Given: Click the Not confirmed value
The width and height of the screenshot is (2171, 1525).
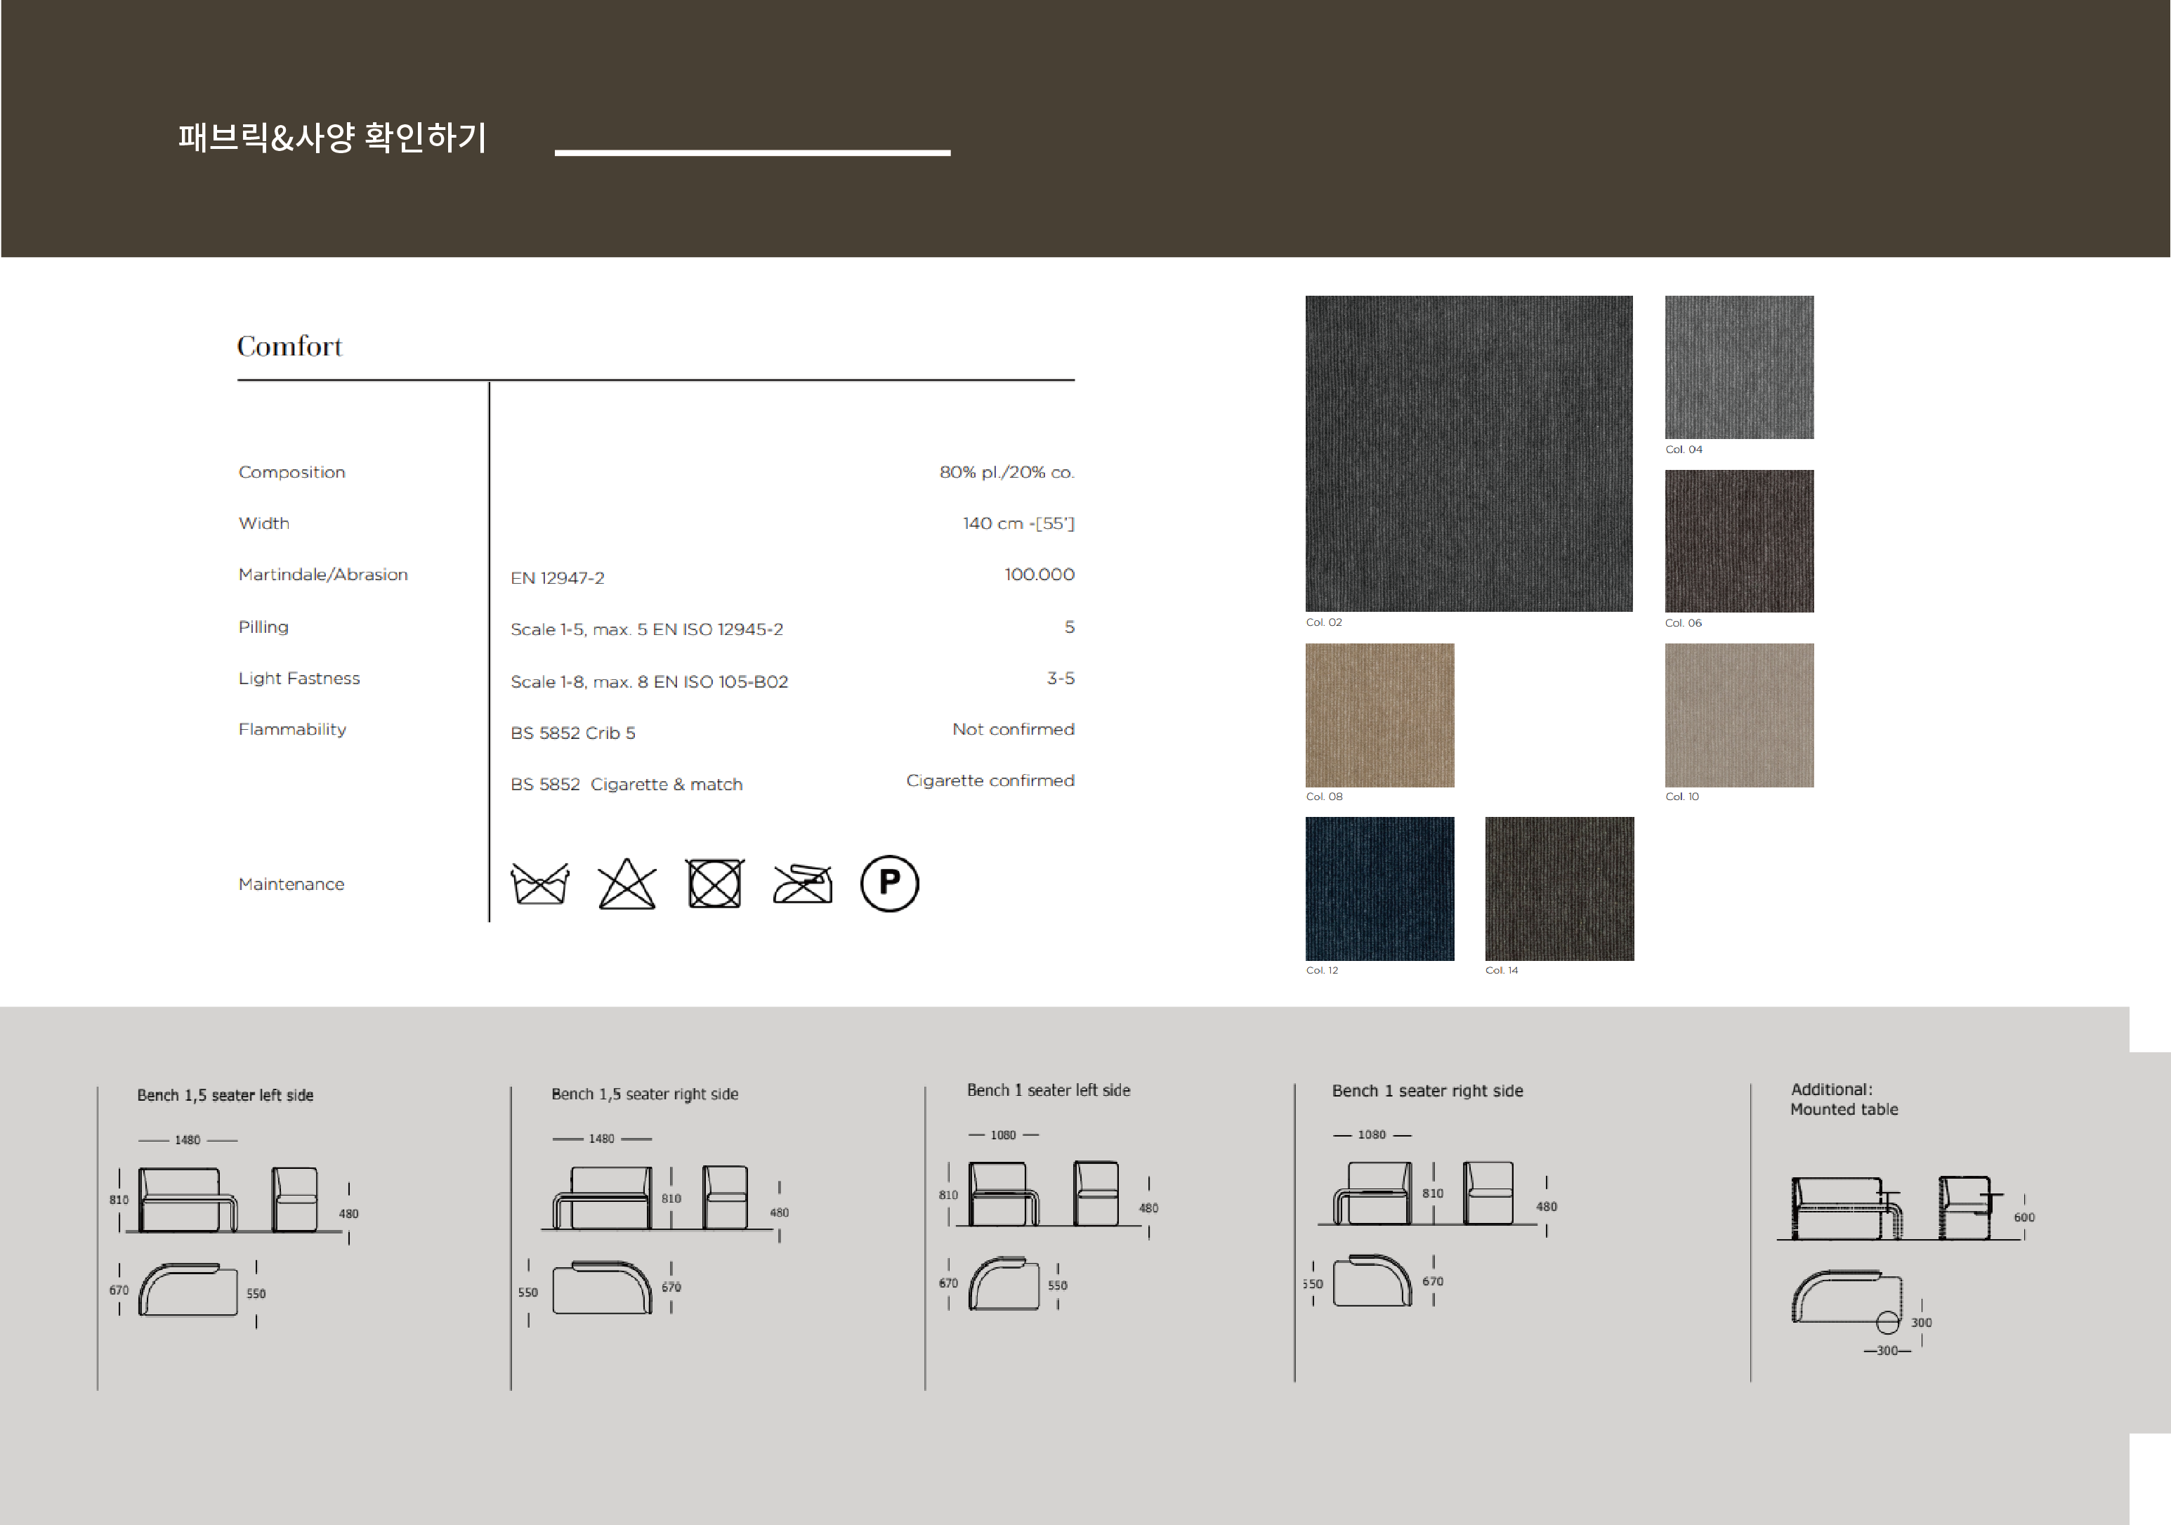Looking at the screenshot, I should (x=1013, y=729).
